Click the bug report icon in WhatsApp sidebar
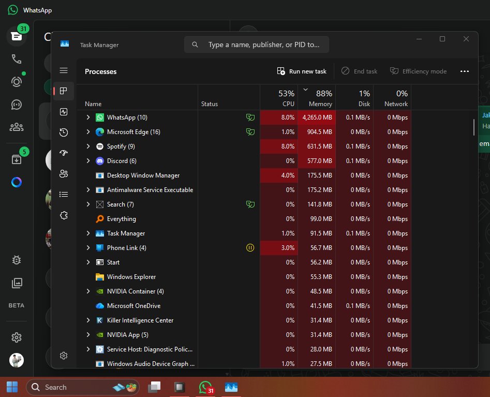This screenshot has width=490, height=397. point(17,260)
